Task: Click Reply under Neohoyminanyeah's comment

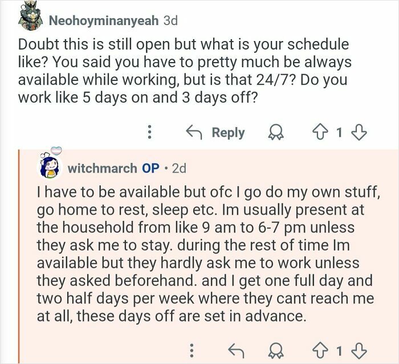Action: click(x=215, y=132)
